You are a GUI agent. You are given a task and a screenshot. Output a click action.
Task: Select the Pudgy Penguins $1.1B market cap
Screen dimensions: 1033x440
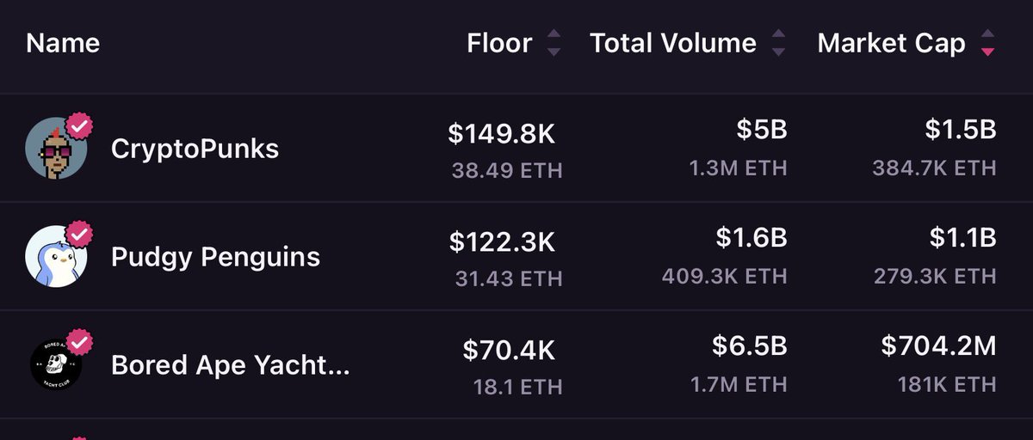point(961,238)
